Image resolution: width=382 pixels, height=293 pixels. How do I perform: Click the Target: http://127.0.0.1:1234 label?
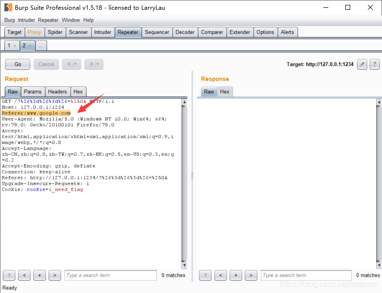pyautogui.click(x=320, y=65)
